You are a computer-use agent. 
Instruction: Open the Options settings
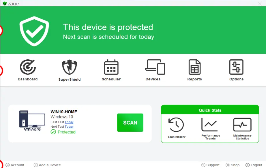coord(236,70)
